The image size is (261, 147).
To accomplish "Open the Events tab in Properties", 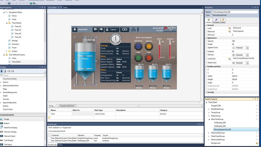I will (x=223, y=21).
